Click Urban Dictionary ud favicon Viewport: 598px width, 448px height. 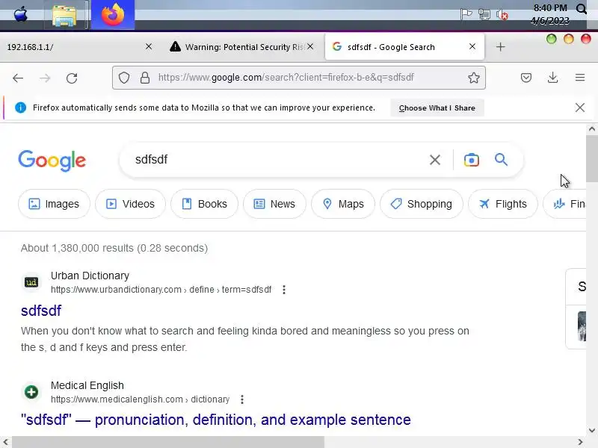31,282
